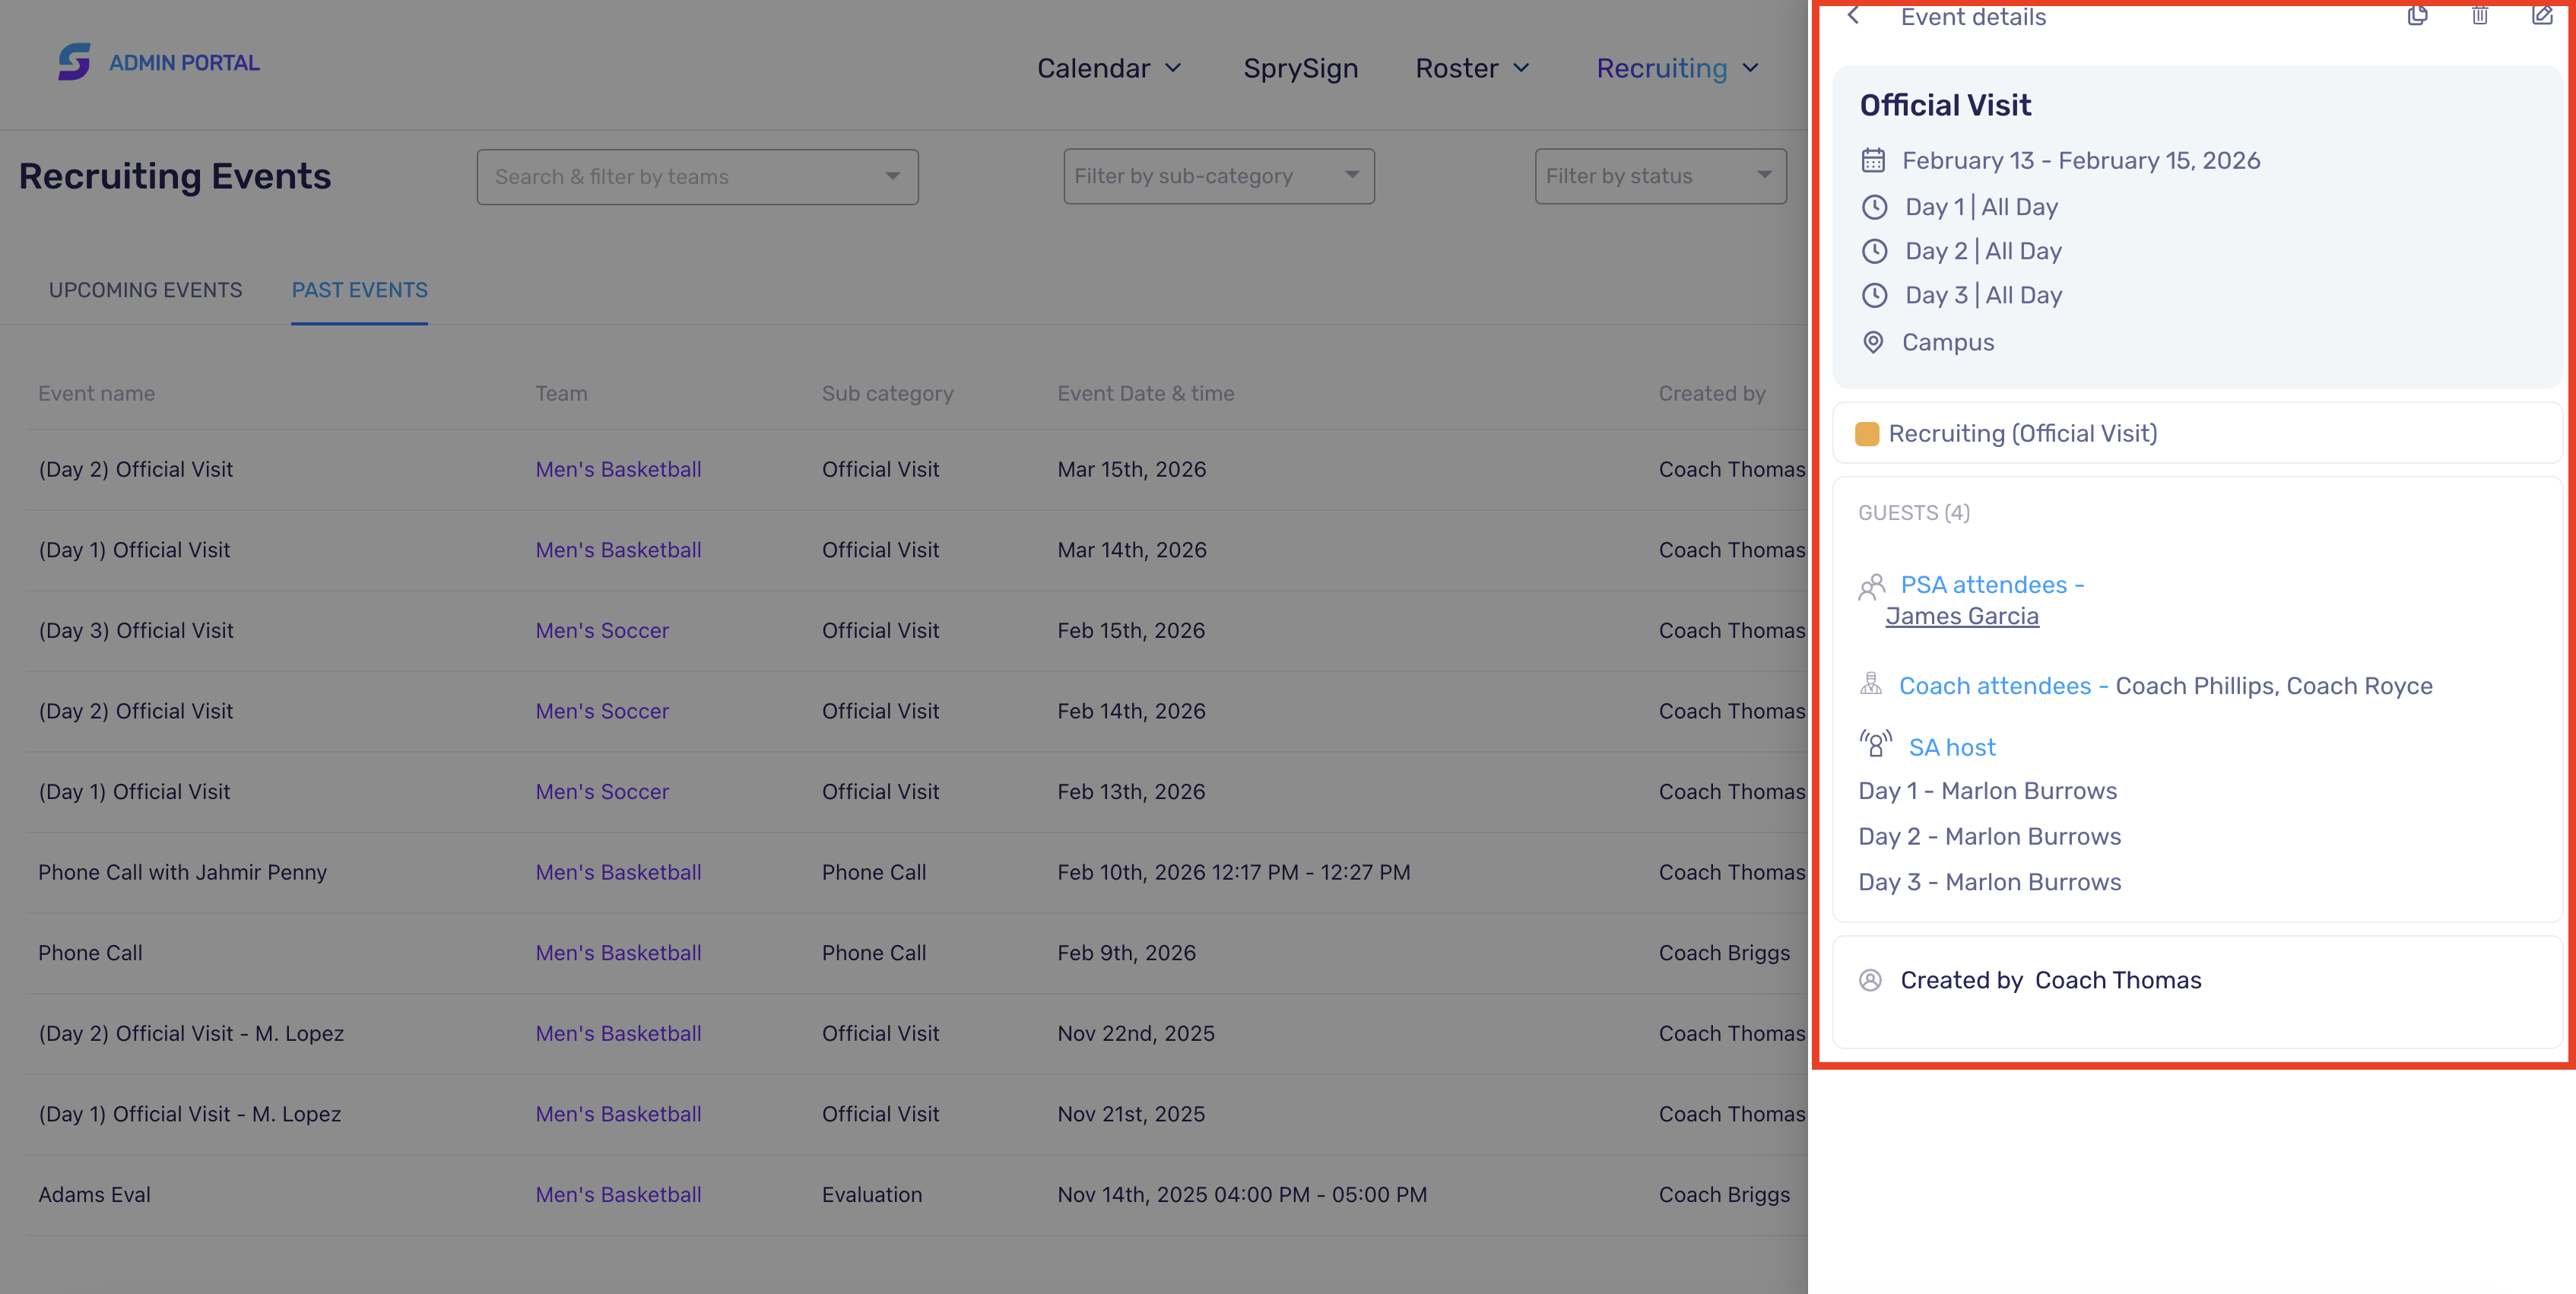The width and height of the screenshot is (2576, 1294).
Task: Click the Recruiting (Official Visit) category label
Action: [x=2022, y=433]
